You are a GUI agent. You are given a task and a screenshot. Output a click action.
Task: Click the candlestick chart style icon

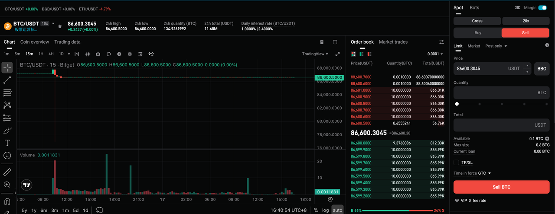tap(87, 54)
